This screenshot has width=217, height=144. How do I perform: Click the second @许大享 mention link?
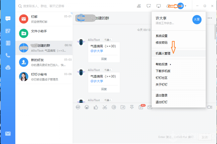click(x=97, y=81)
